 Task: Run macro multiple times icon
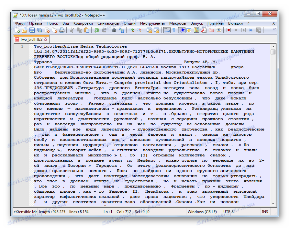(x=251, y=30)
